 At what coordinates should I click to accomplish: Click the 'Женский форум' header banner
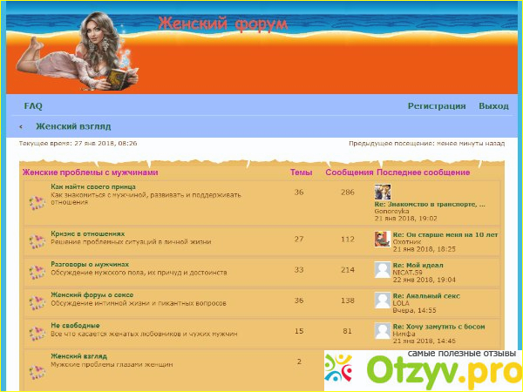[x=222, y=24]
